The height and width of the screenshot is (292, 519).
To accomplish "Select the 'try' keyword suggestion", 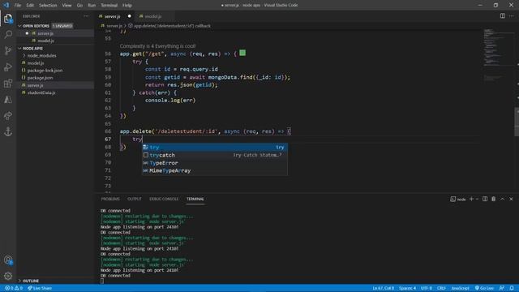I will (x=215, y=148).
